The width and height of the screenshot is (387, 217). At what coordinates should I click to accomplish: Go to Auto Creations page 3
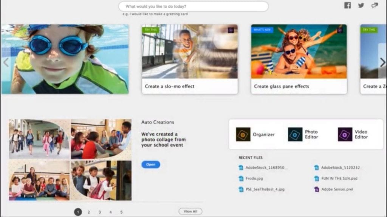(100, 212)
